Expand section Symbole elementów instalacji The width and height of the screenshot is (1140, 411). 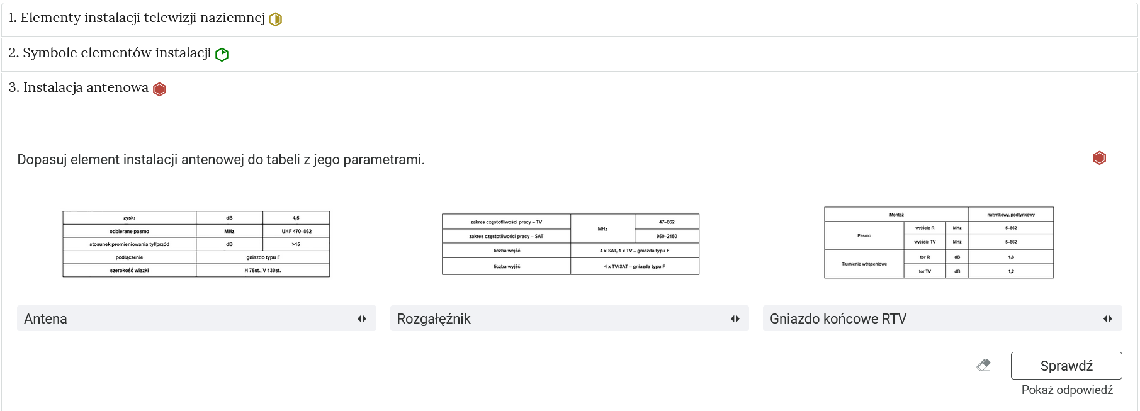[x=113, y=54]
